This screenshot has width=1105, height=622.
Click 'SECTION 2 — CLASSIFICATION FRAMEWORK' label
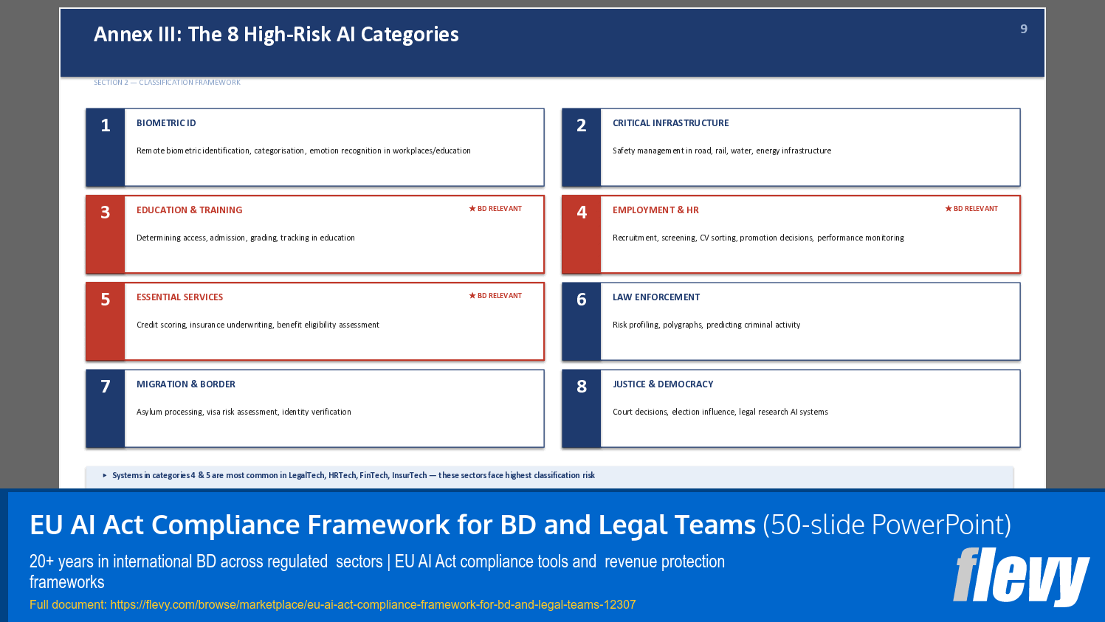pyautogui.click(x=167, y=83)
